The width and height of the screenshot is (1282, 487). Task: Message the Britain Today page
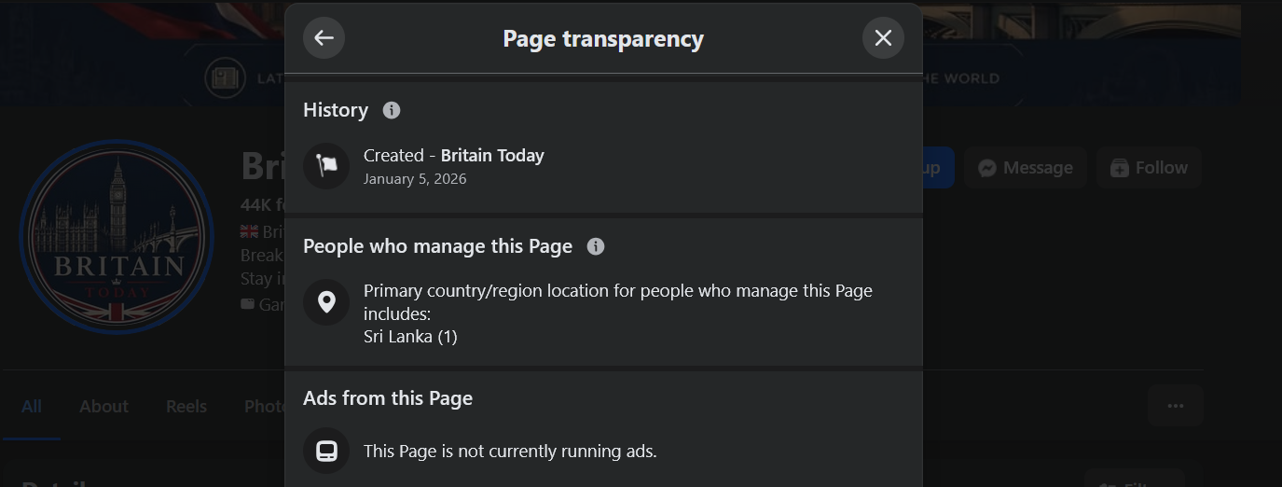click(1025, 168)
